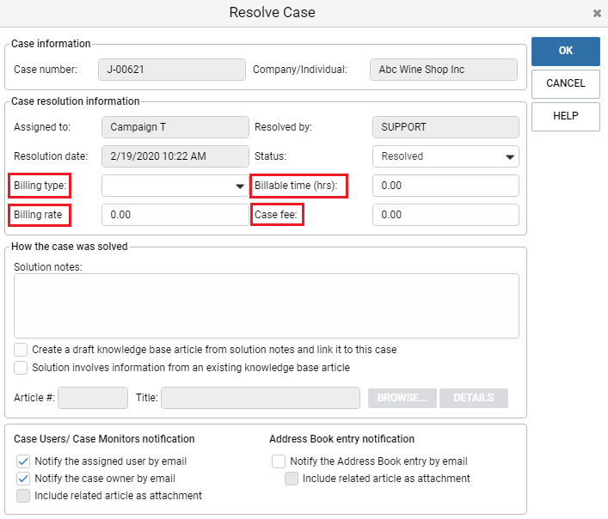Uncheck Notify the case owner by email
This screenshot has height=519, width=608.
(23, 479)
